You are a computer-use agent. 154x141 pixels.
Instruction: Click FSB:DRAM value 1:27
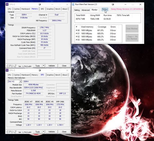point(44,31)
